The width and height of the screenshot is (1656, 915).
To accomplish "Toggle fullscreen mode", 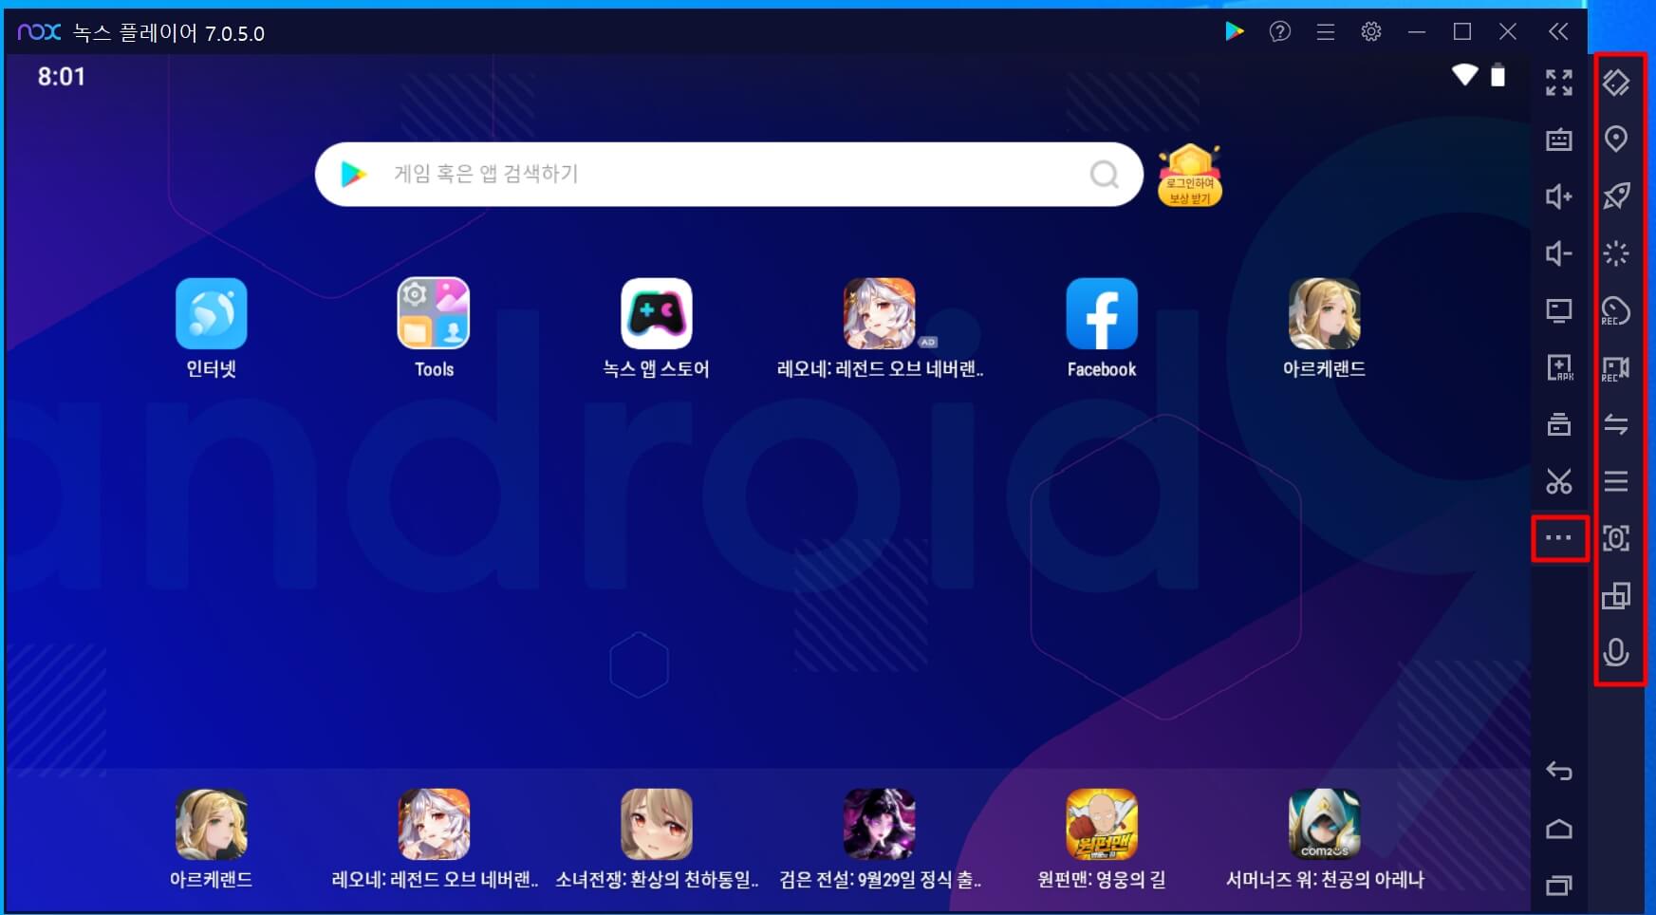I will click(x=1559, y=84).
